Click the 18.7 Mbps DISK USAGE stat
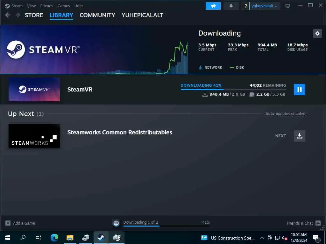The height and width of the screenshot is (244, 326). (x=298, y=47)
